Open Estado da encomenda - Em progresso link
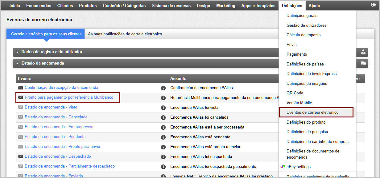The height and width of the screenshot is (178, 380). [x=59, y=127]
